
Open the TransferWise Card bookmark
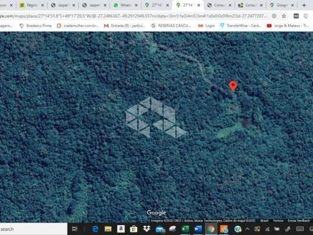tap(241, 25)
